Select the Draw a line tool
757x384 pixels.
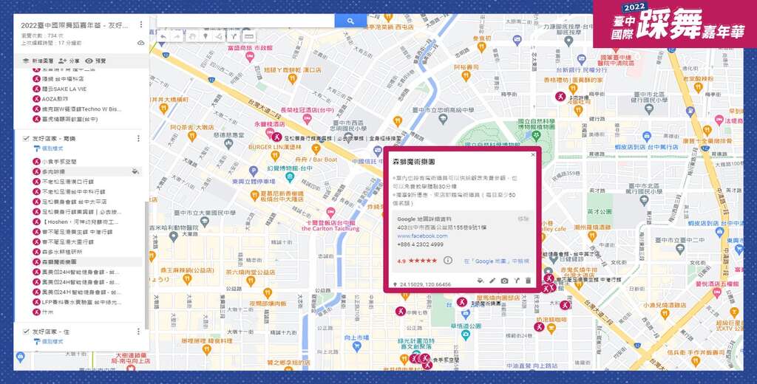pyautogui.click(x=219, y=36)
